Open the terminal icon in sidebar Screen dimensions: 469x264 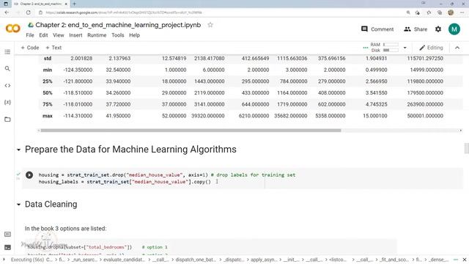7,247
